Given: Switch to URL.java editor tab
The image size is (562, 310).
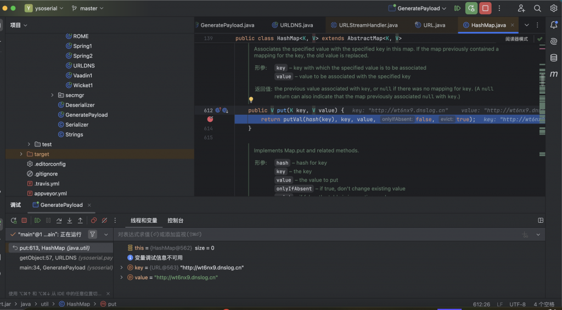Looking at the screenshot, I should [x=430, y=25].
